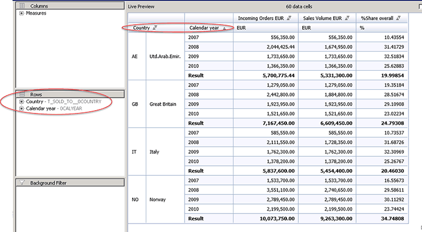Click the sort icon beside Country header
422x232 pixels.
click(155, 28)
